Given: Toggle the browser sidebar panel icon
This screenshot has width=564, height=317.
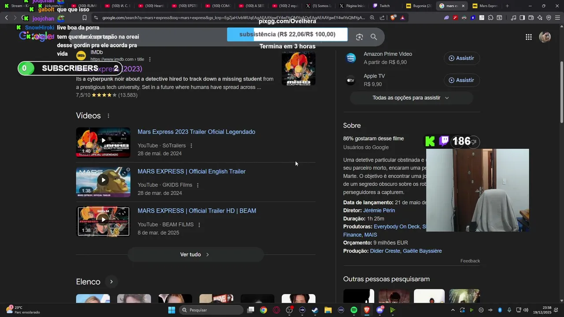Looking at the screenshot, I should [x=522, y=18].
